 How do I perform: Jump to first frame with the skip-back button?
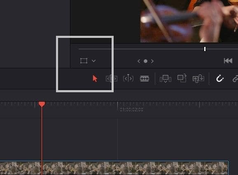(228, 61)
